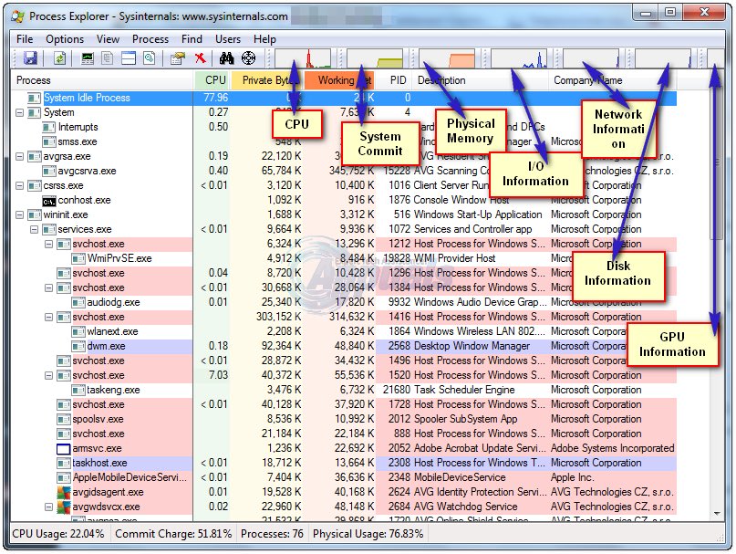Viewport: 736px width, 554px height.
Task: Open process Properties toolbar icon
Action: pyautogui.click(x=178, y=58)
